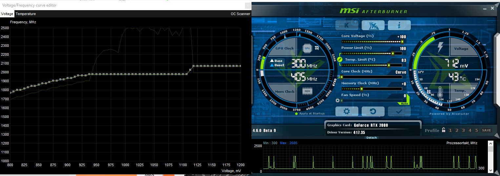The width and height of the screenshot is (500, 176).
Task: Minimize the MSI Afterburner window
Action: (484, 9)
